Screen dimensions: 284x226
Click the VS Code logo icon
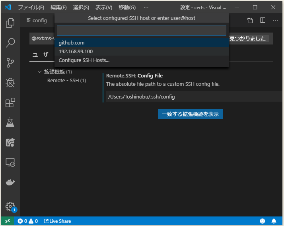pyautogui.click(x=8, y=7)
